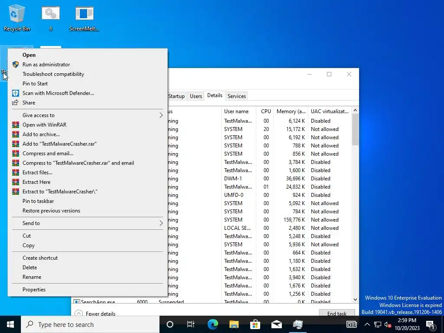Switch to the Details tab
The image size is (444, 333).
point(215,95)
